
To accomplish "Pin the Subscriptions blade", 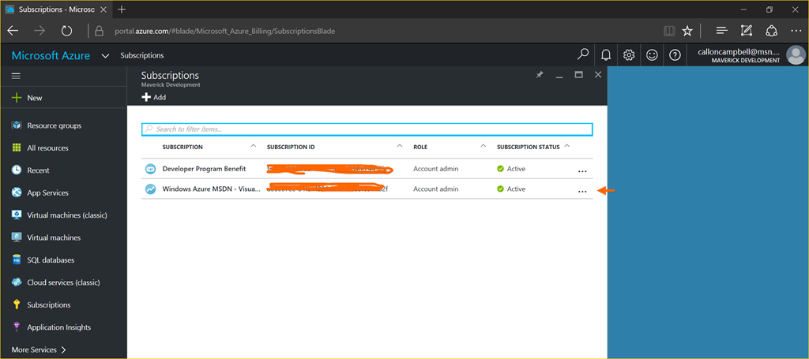I will coord(540,75).
